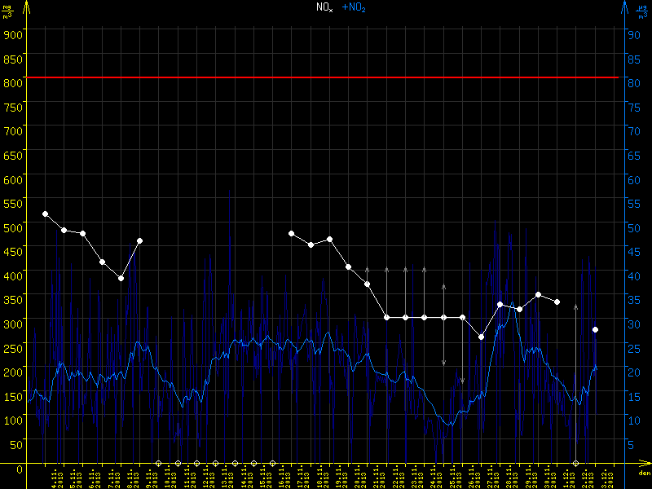Click the last white data point on the right
652x489 pixels.
click(x=596, y=329)
